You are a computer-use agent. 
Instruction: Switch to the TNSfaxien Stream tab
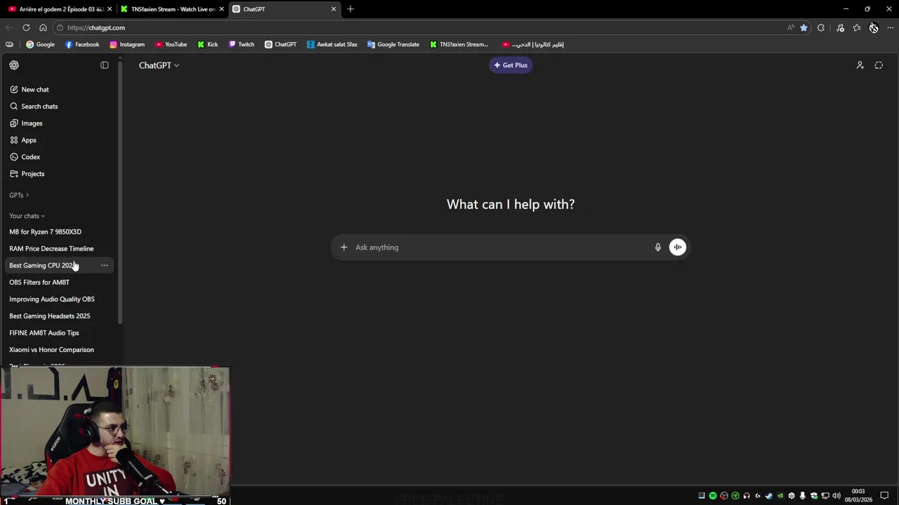[173, 9]
